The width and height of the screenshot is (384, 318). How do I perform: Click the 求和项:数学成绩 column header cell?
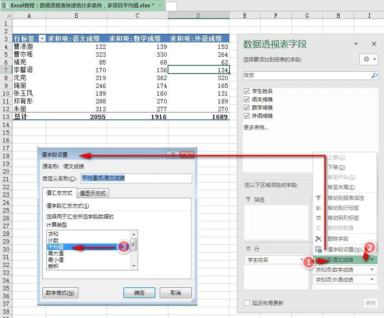[x=138, y=39]
